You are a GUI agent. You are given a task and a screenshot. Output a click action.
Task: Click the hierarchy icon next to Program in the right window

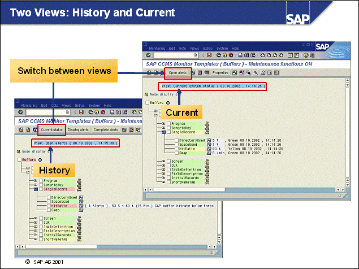click(207, 123)
